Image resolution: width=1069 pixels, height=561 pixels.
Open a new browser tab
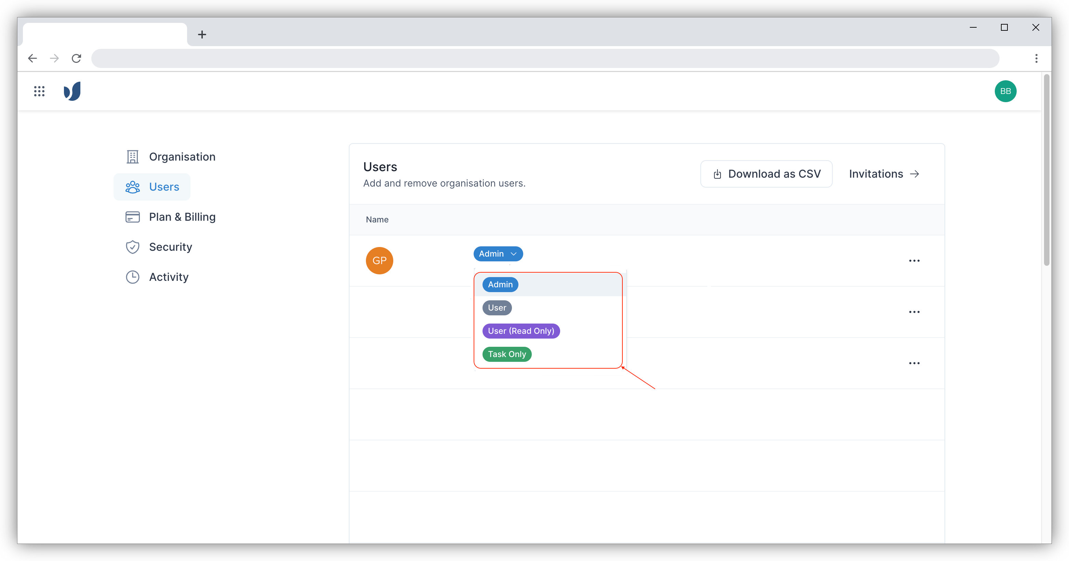tap(202, 34)
